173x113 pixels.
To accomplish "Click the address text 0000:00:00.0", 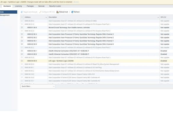I will click(x=29, y=21).
